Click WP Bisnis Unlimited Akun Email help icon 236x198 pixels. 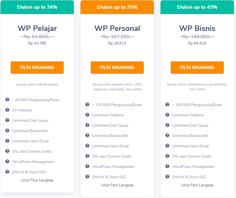click(167, 146)
